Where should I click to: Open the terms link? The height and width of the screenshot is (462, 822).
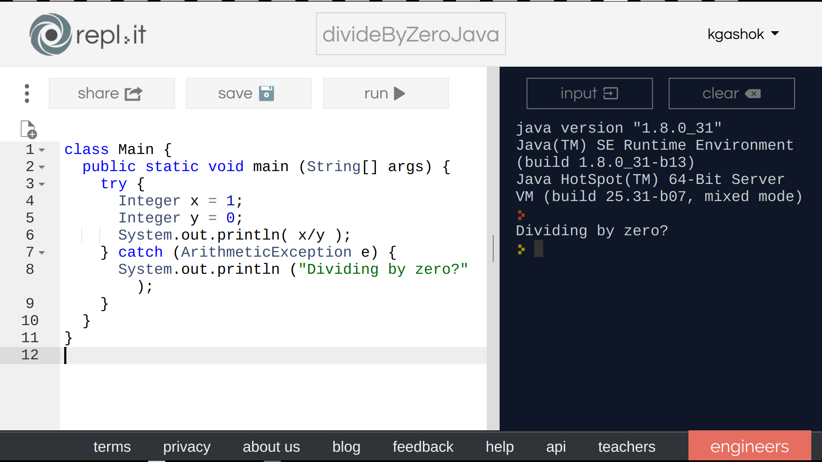point(112,447)
